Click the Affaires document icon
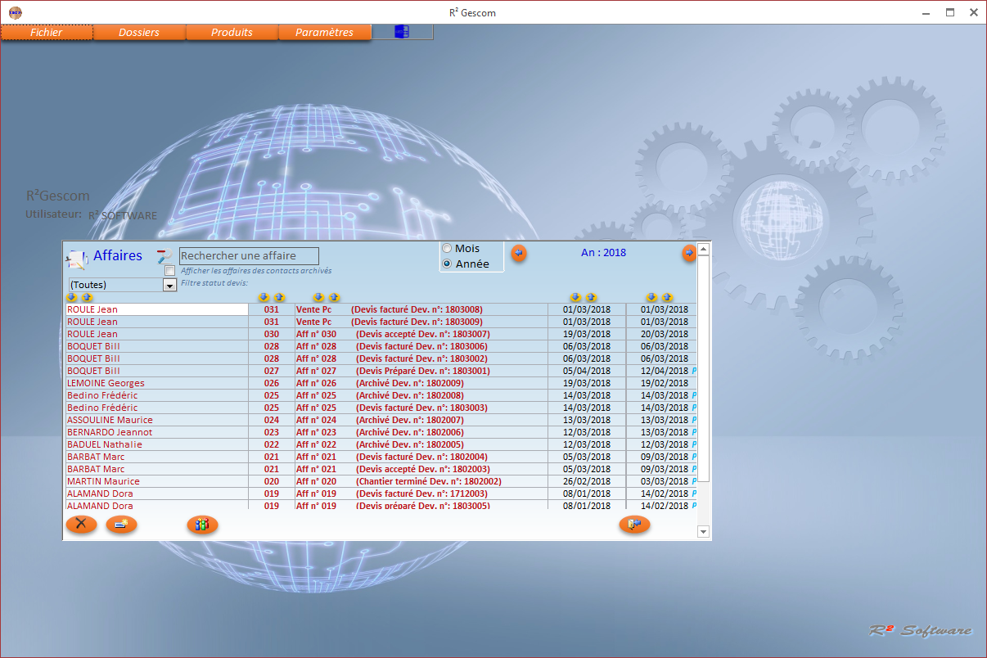Screen dimensions: 987x658 click(x=76, y=259)
